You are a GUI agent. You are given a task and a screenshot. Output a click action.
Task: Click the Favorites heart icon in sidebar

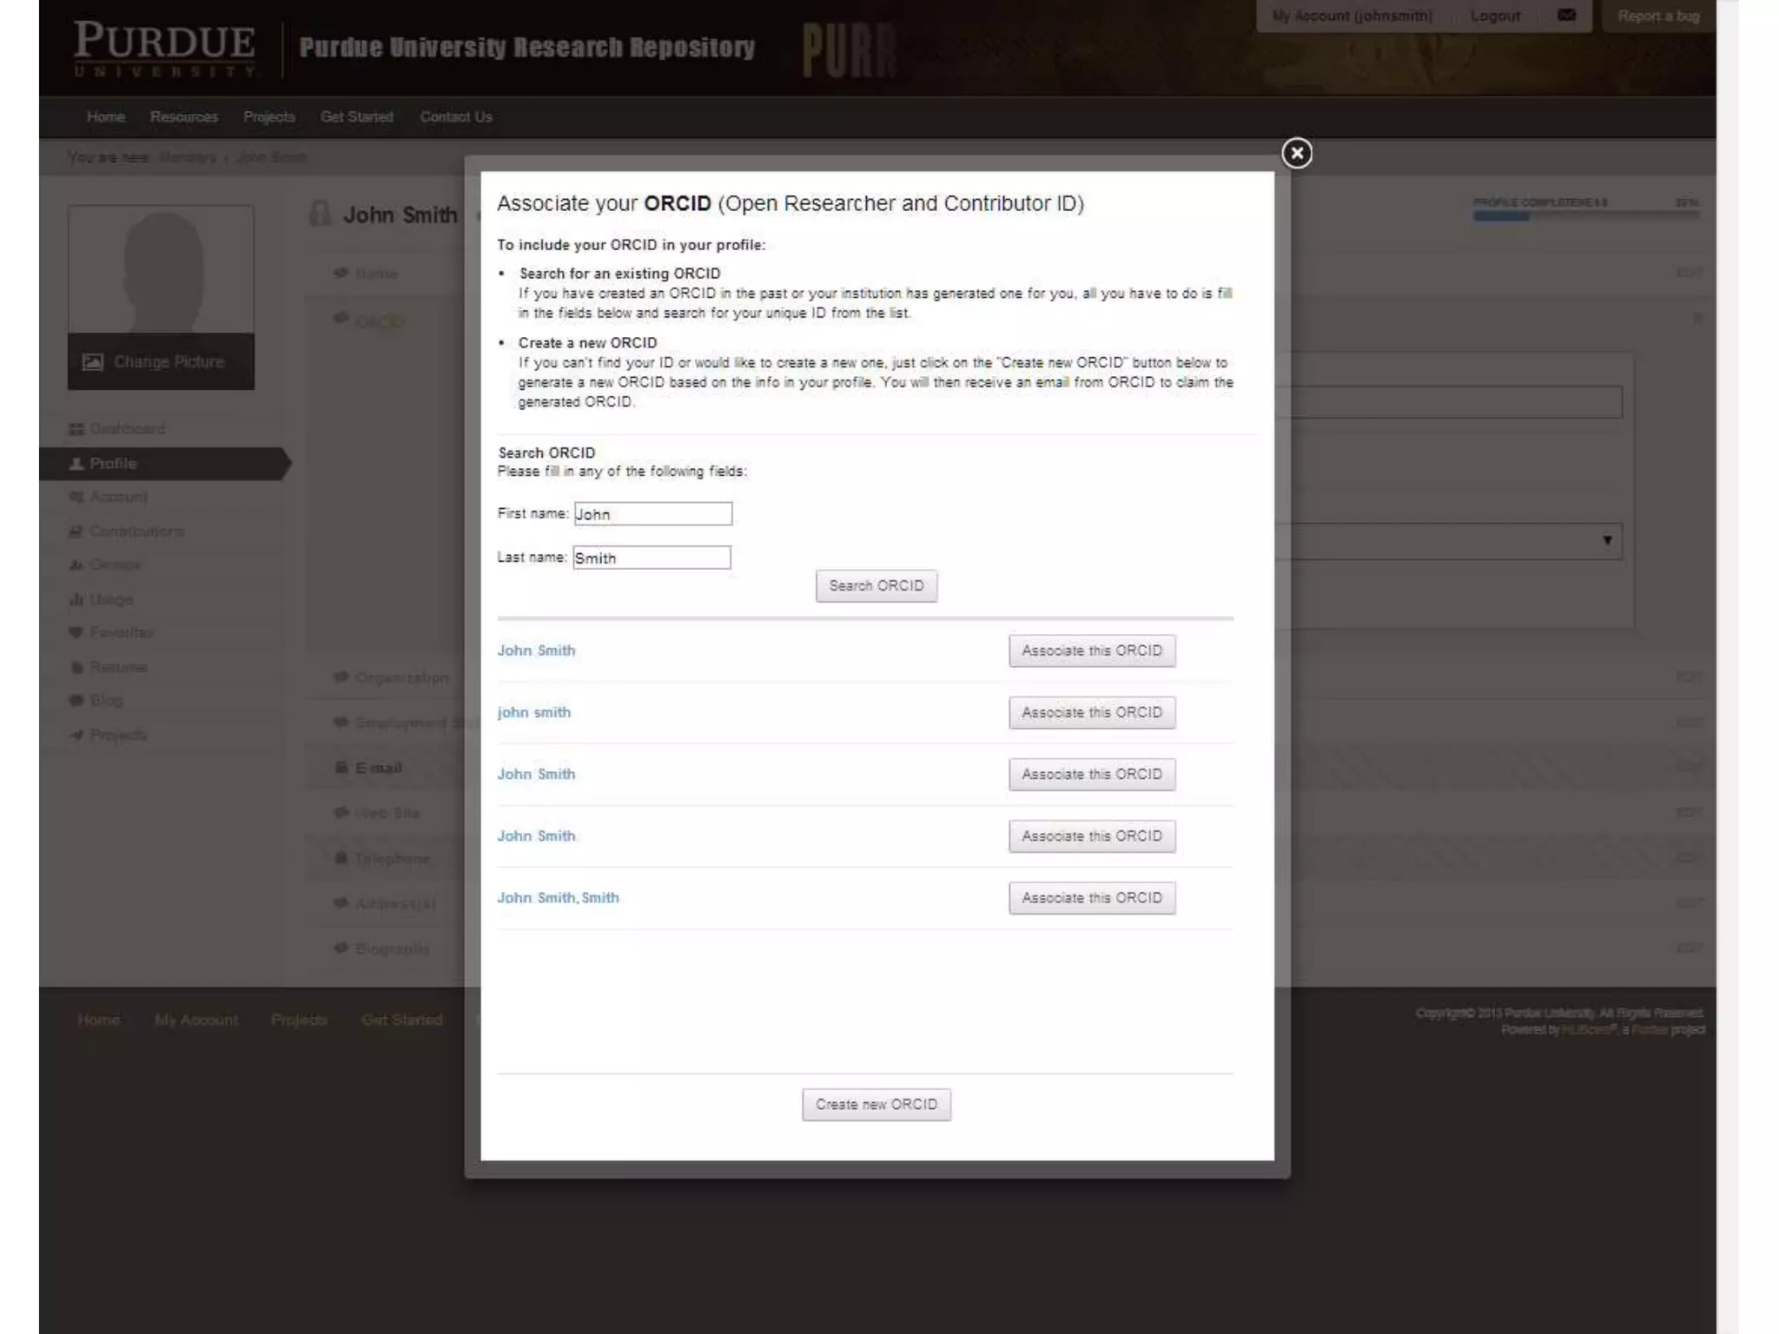tap(76, 632)
